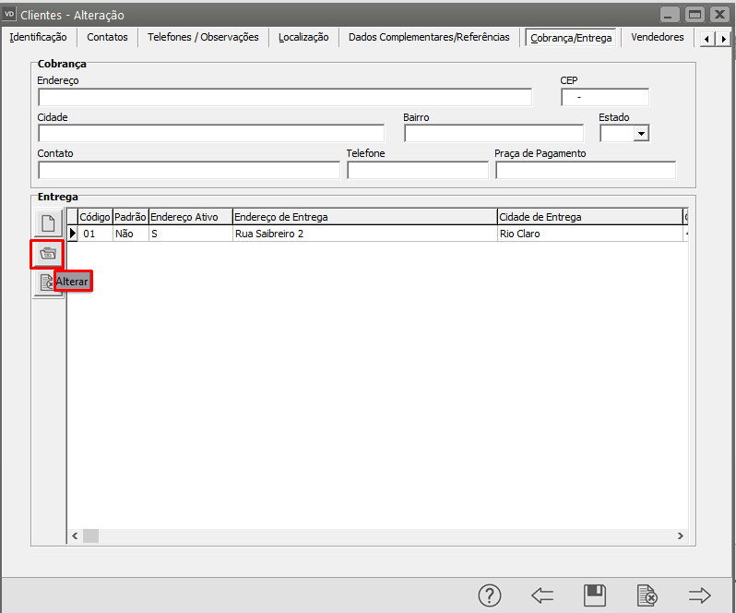The width and height of the screenshot is (736, 613).
Task: Save the record with the floppy disk icon
Action: (x=595, y=595)
